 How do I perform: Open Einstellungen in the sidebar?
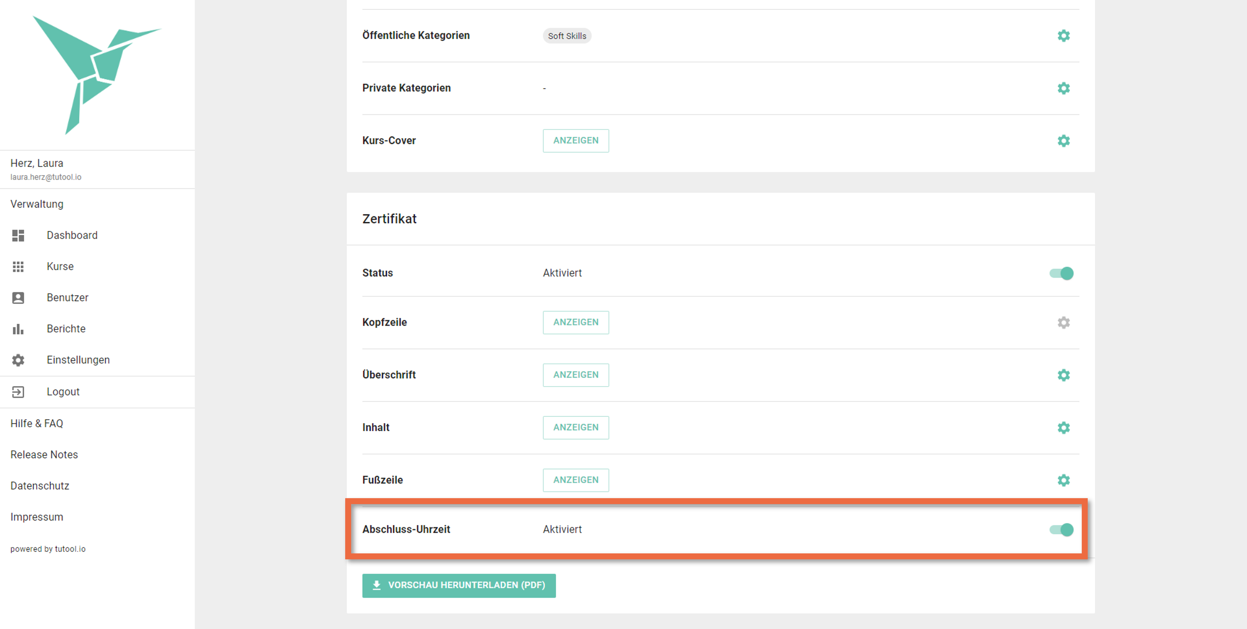click(78, 360)
